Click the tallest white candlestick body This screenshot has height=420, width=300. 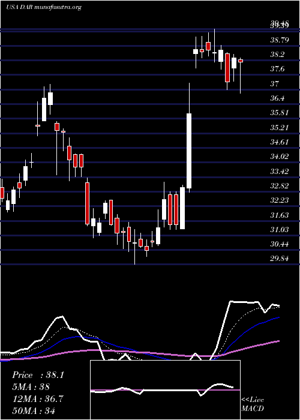click(x=189, y=151)
